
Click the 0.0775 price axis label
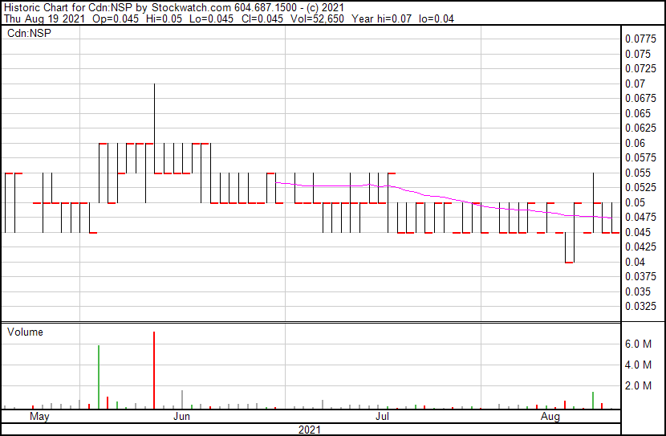pos(640,39)
